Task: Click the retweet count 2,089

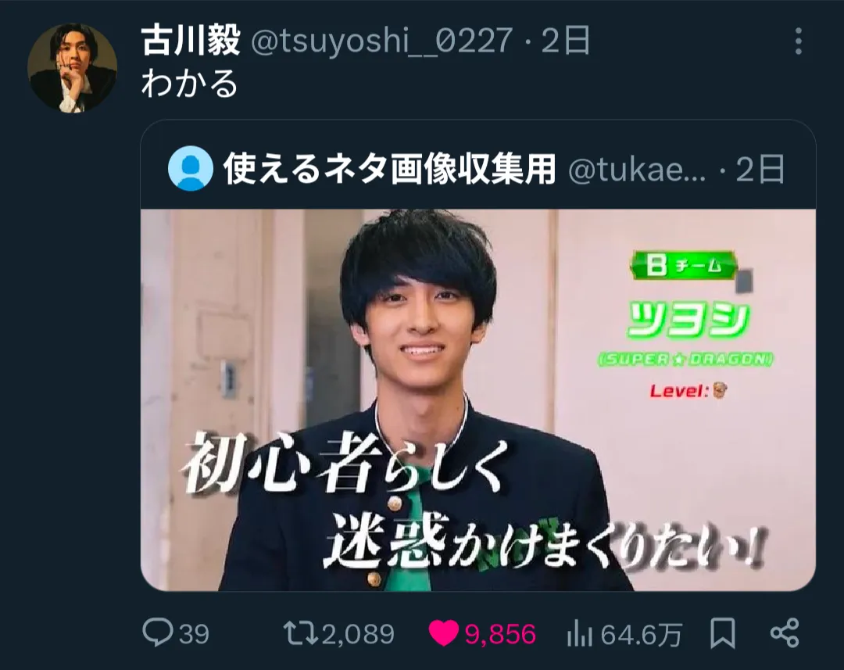Action: pos(358,635)
